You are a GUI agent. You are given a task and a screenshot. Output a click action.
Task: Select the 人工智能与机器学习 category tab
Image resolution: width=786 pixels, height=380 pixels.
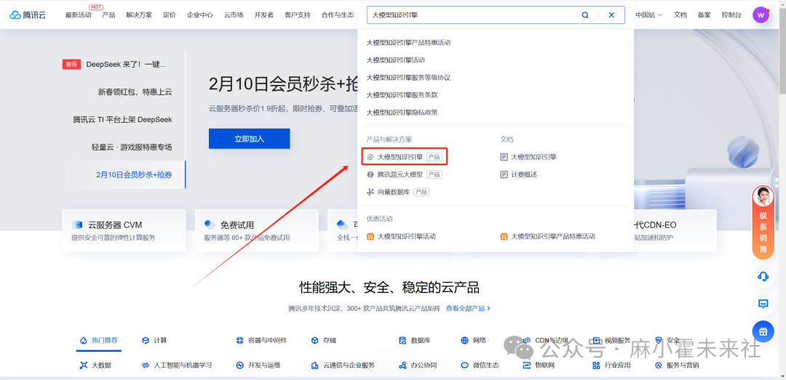[176, 365]
